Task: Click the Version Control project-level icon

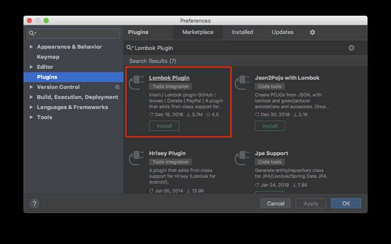Action: point(117,87)
